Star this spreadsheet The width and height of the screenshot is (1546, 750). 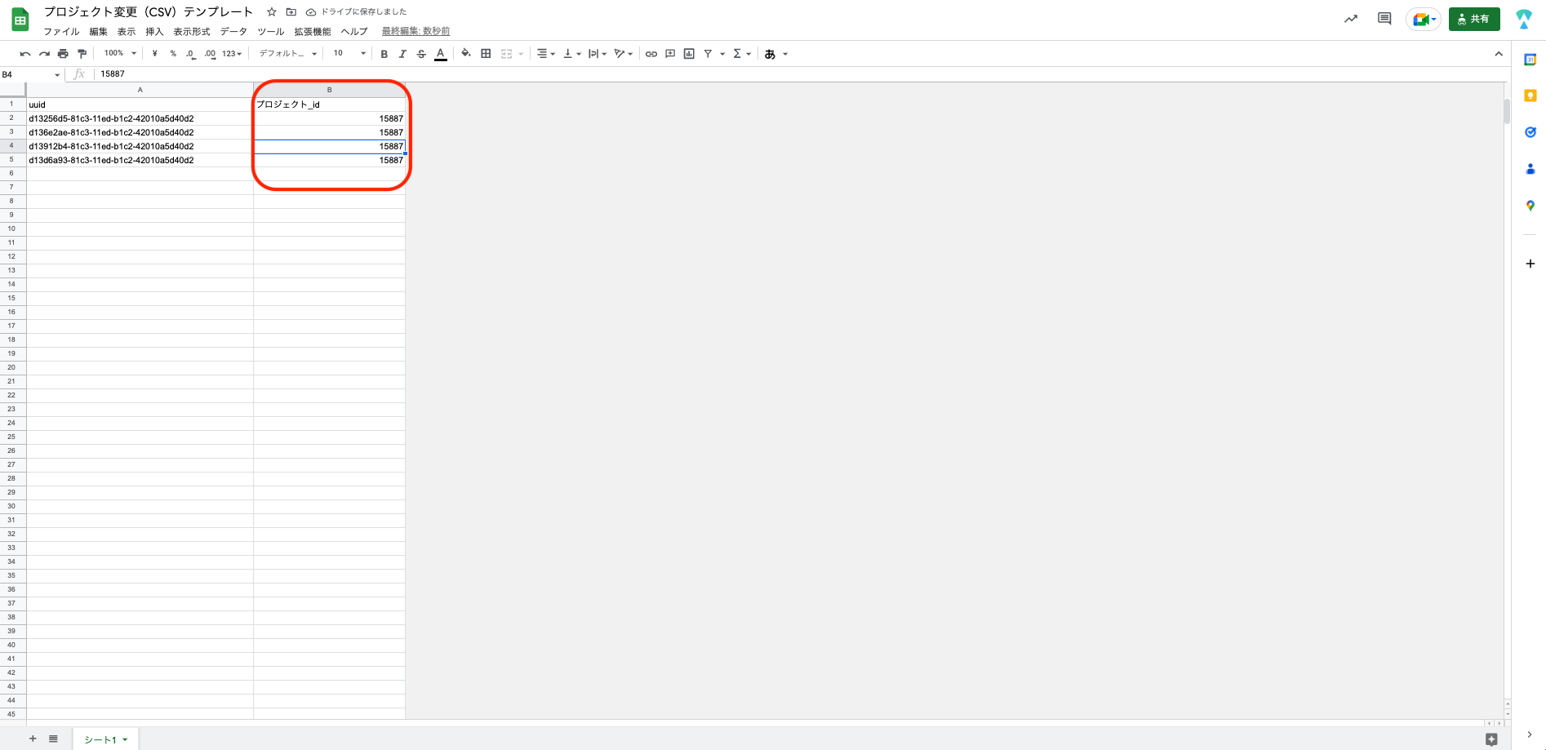coord(272,12)
